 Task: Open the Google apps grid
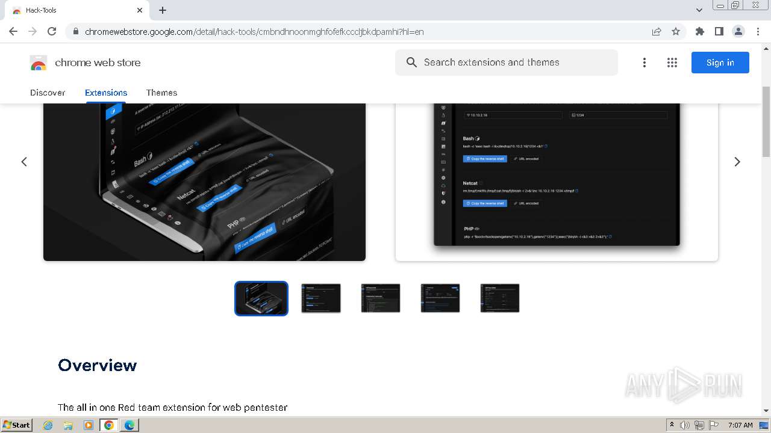[672, 63]
